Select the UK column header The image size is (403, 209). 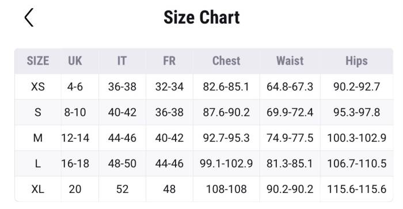75,61
